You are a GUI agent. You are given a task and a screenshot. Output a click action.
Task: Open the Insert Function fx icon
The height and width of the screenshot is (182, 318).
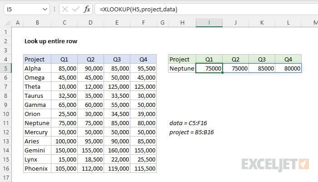(87, 9)
